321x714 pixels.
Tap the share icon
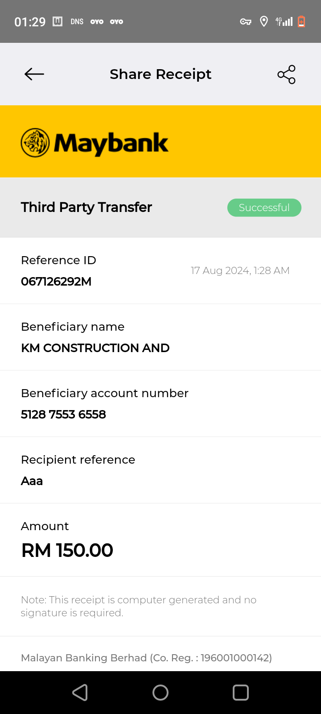(286, 75)
